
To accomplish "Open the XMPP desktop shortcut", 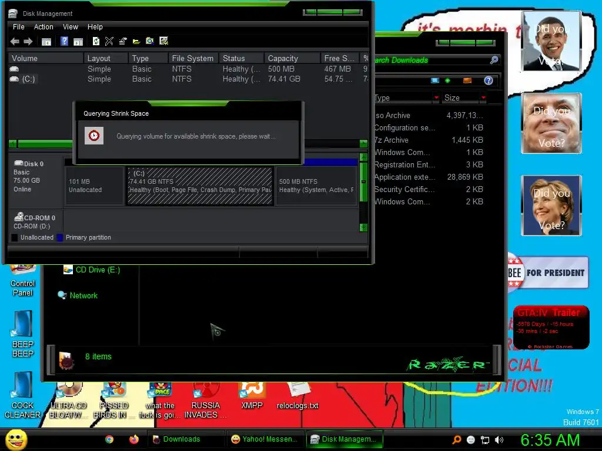I will (x=252, y=395).
